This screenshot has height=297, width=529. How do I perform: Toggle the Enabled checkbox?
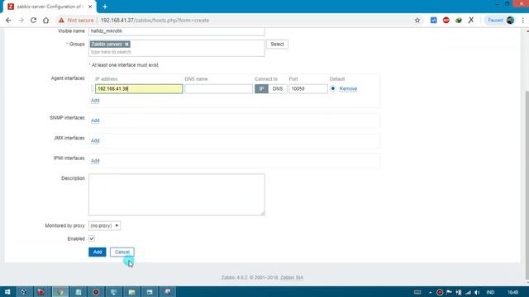(x=92, y=238)
